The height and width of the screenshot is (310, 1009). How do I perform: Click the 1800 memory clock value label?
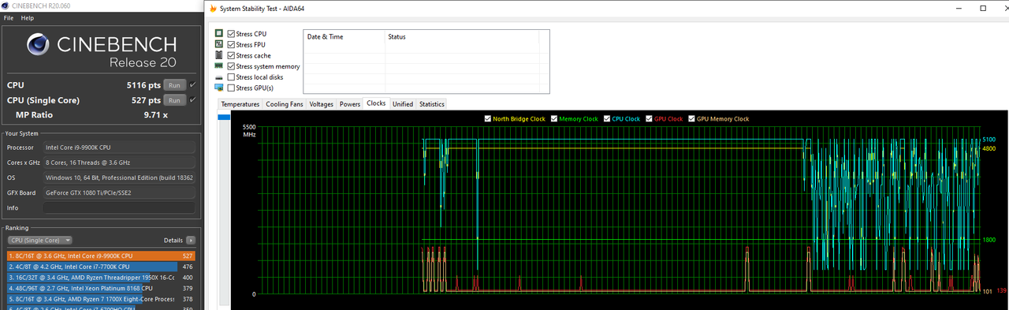click(989, 240)
